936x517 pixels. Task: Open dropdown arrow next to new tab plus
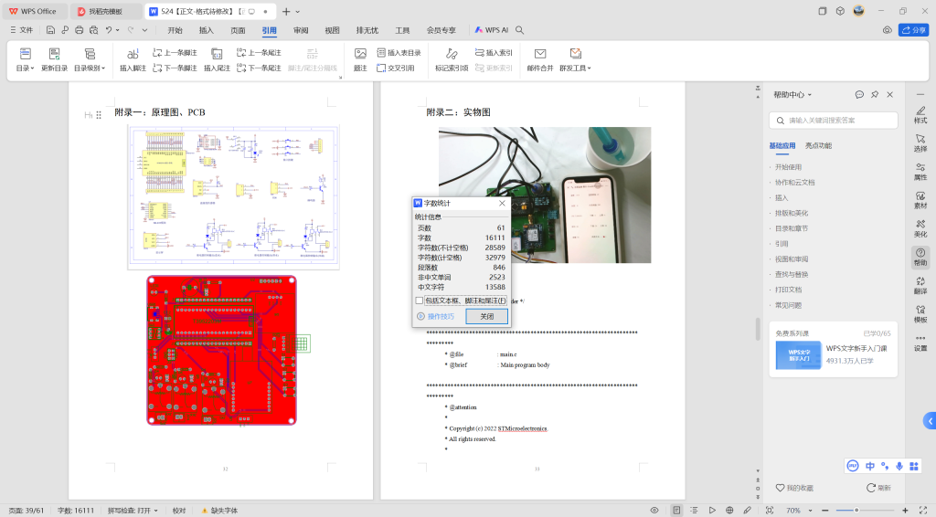[x=298, y=11]
